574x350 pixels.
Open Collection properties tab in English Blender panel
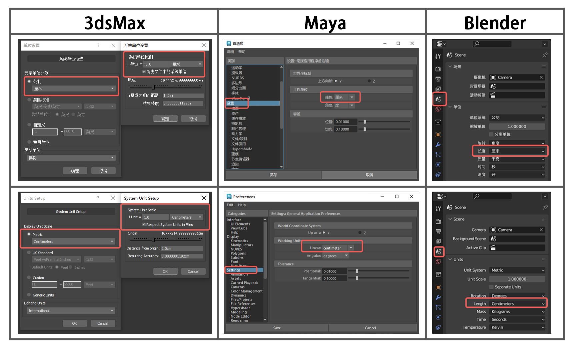438,274
